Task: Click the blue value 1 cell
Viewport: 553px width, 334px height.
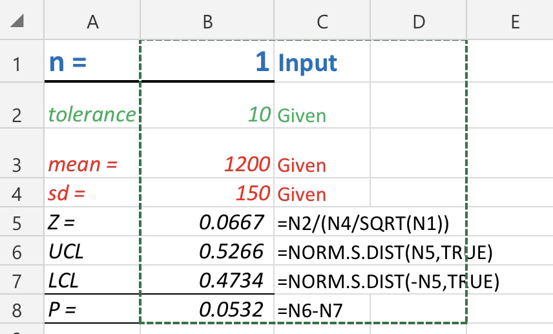Action: coord(207,61)
